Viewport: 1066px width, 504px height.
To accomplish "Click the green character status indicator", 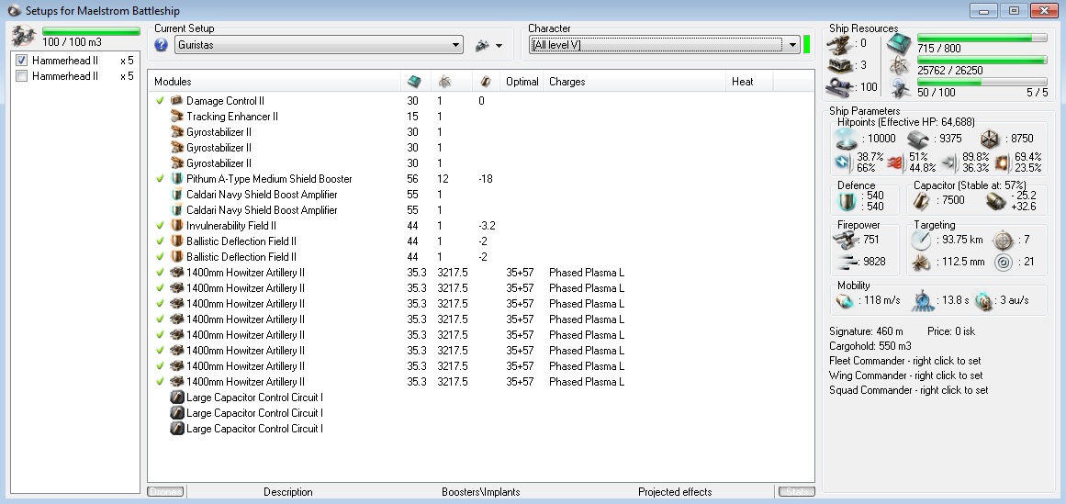I will (806, 45).
